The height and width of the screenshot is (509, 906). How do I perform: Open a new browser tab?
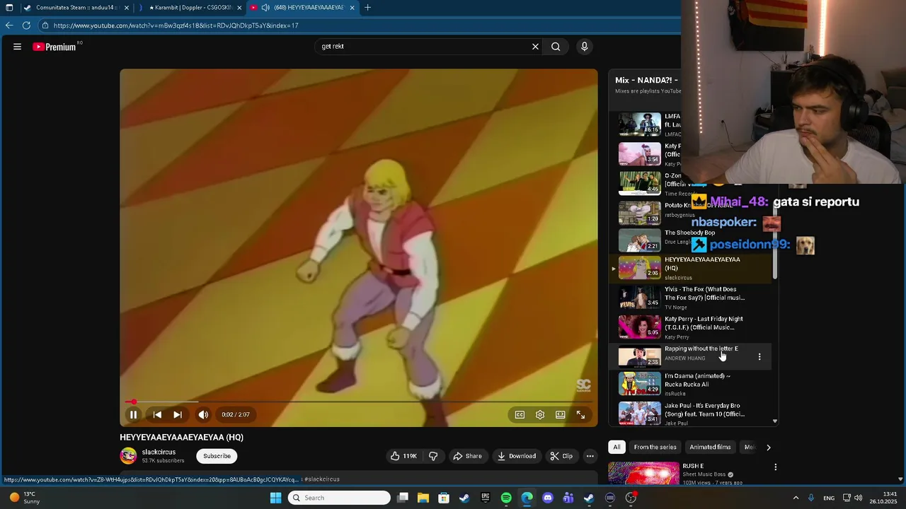click(x=367, y=8)
